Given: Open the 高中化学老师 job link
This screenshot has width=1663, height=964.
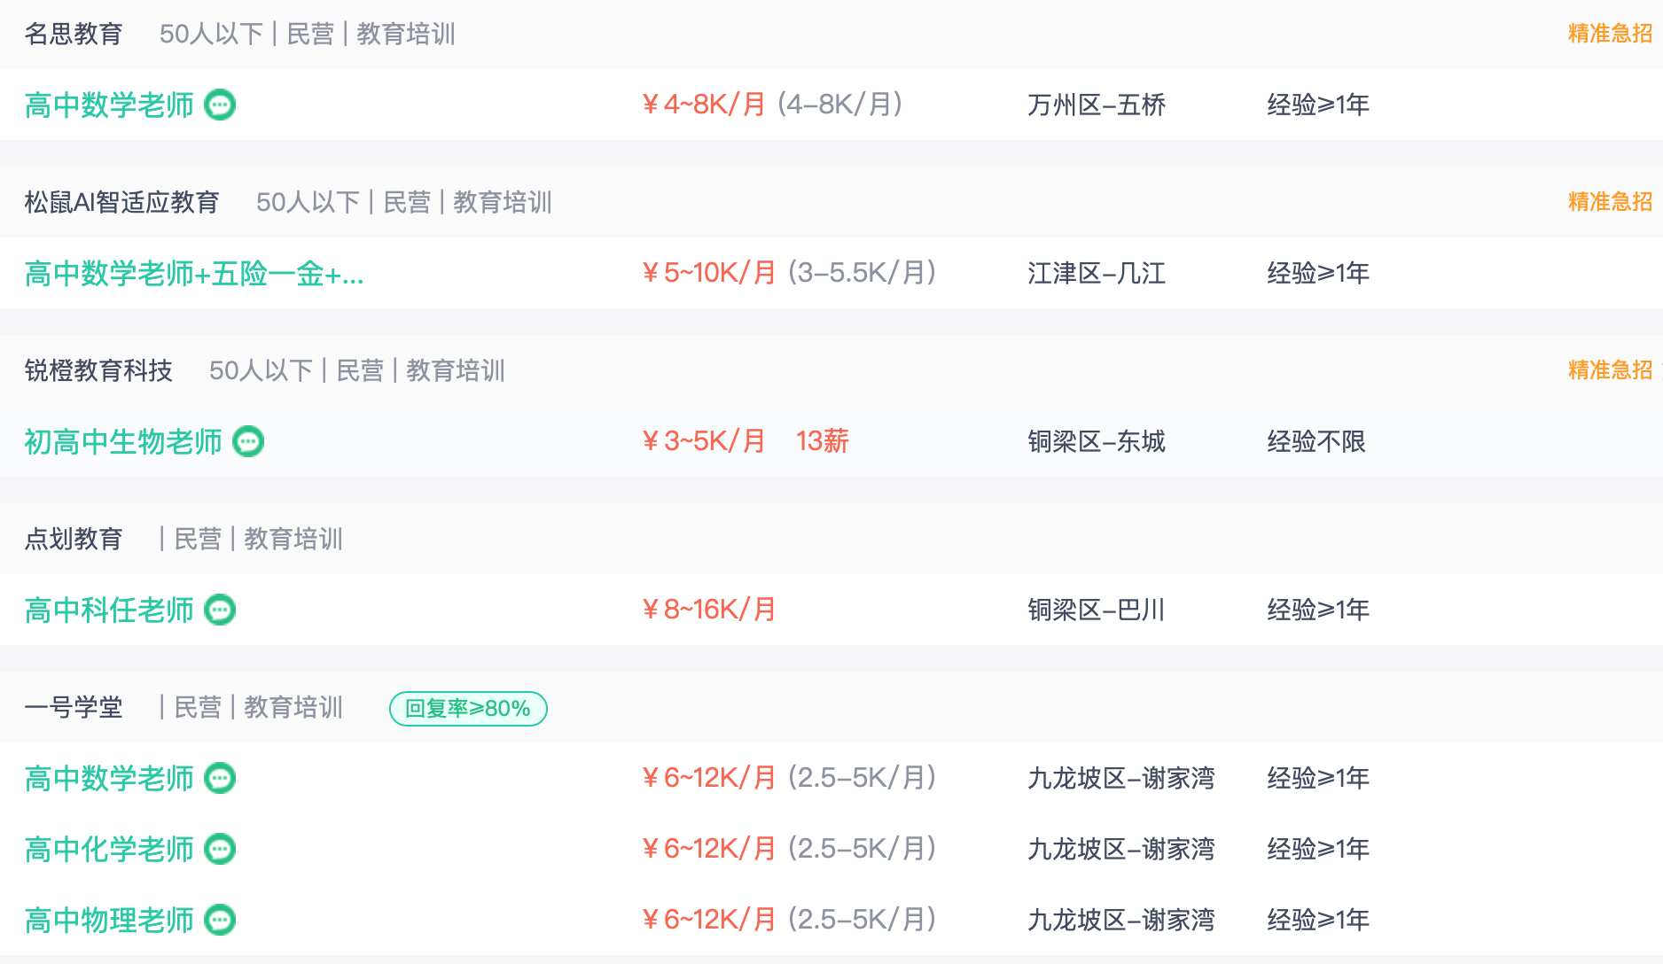Looking at the screenshot, I should 109,849.
